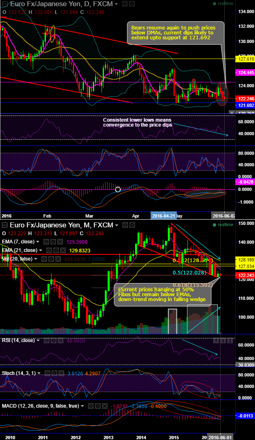Toggle visibility eye of daily EUR/JPY chart

(125, 4)
